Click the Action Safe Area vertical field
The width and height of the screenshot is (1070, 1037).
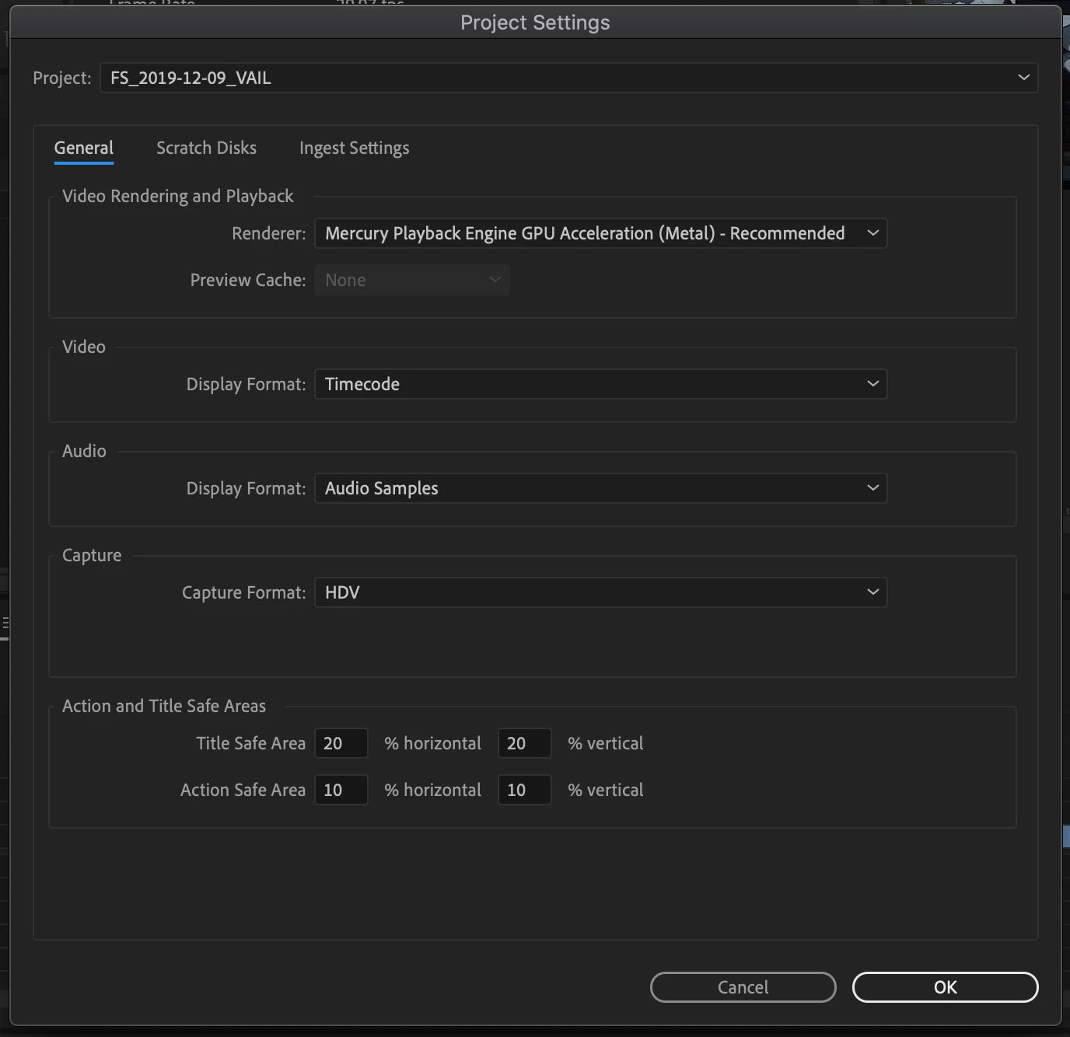pyautogui.click(x=524, y=790)
